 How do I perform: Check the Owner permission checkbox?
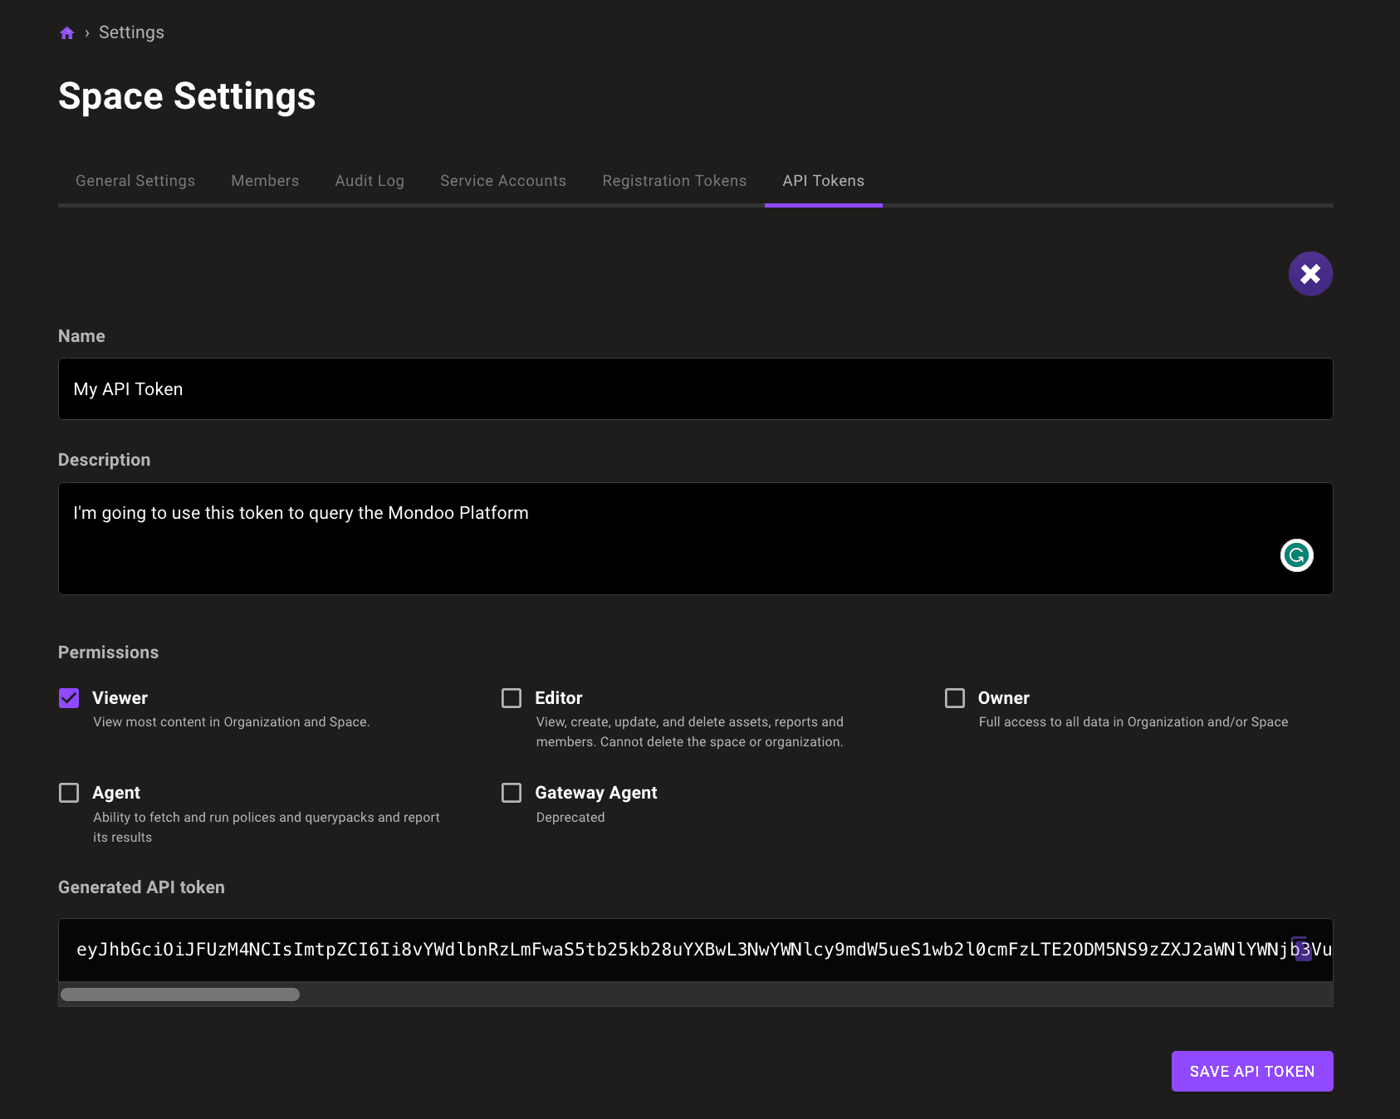point(955,698)
